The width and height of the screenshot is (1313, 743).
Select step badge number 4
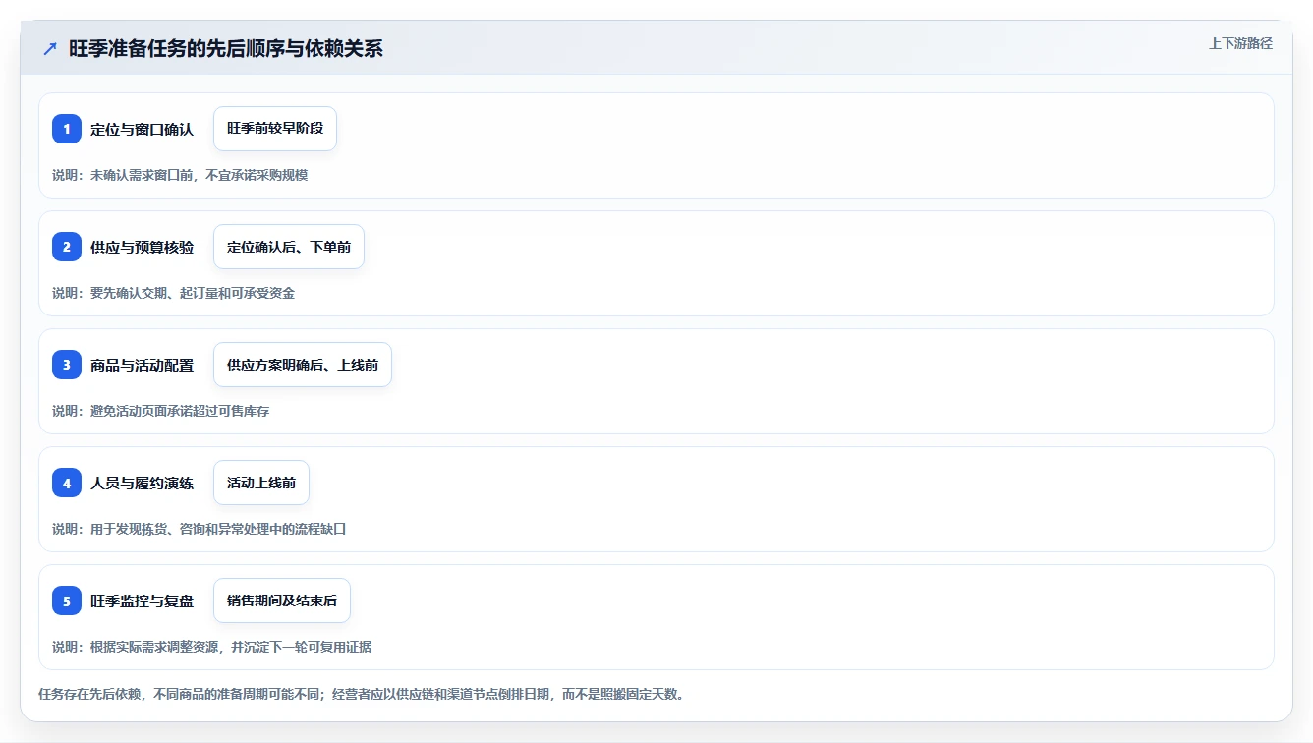(x=67, y=483)
